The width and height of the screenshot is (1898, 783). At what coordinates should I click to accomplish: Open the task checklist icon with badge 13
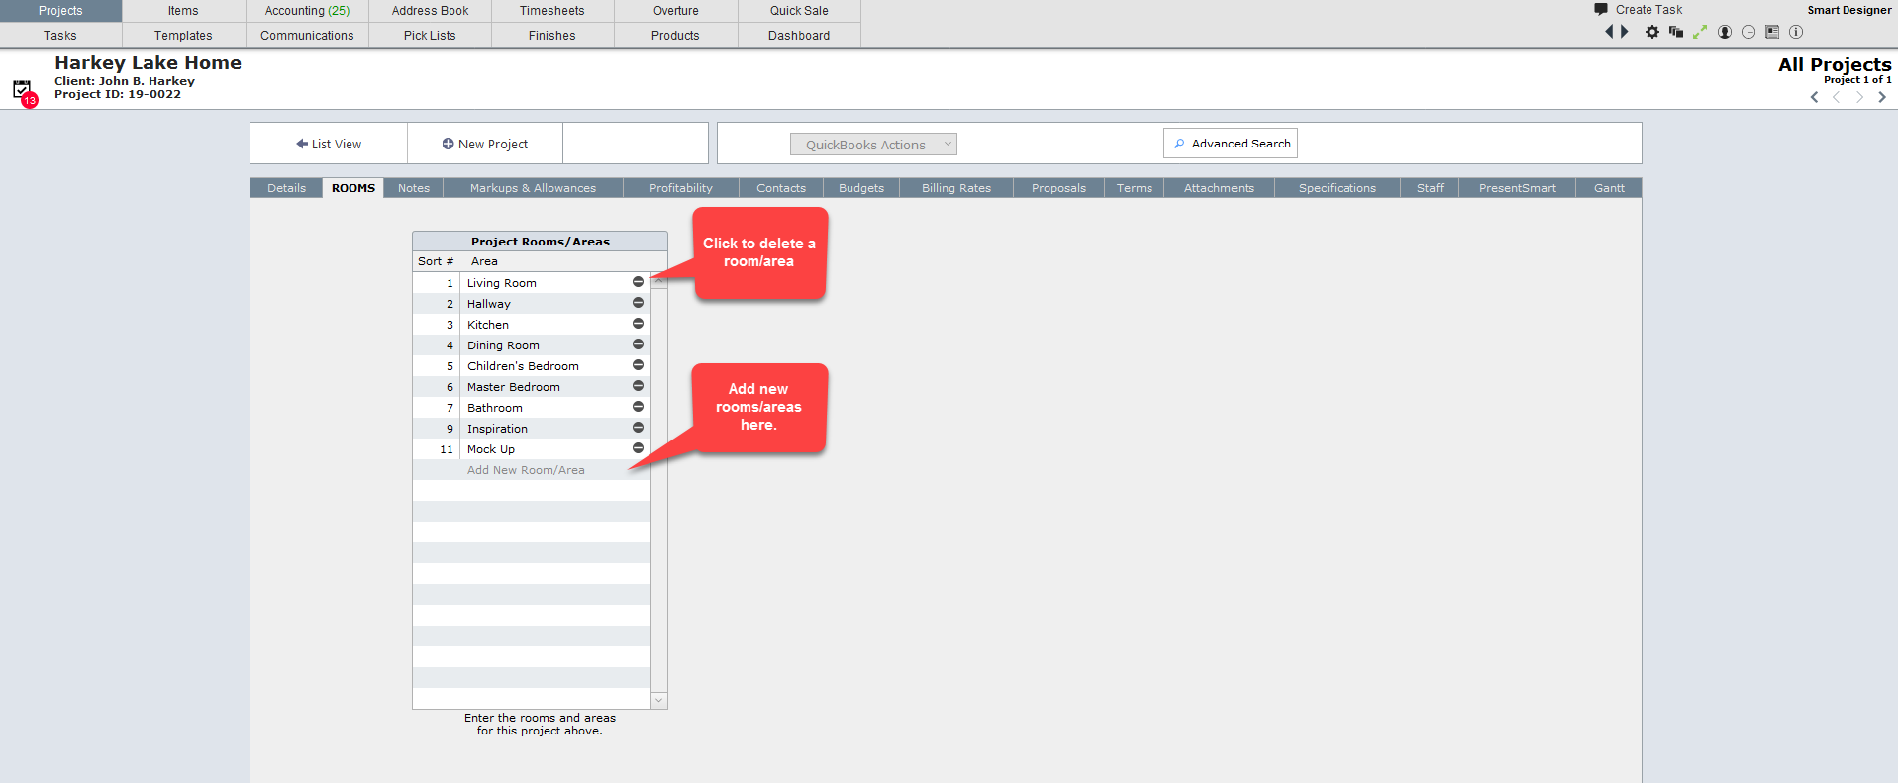coord(24,92)
